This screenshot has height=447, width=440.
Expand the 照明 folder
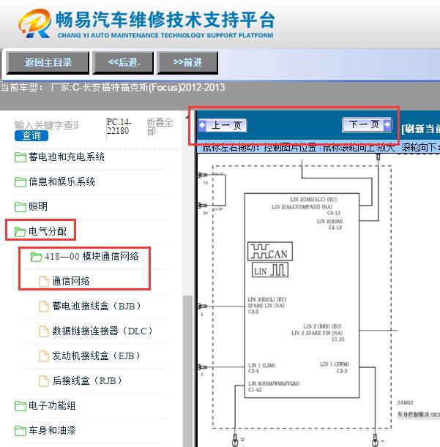pyautogui.click(x=38, y=206)
